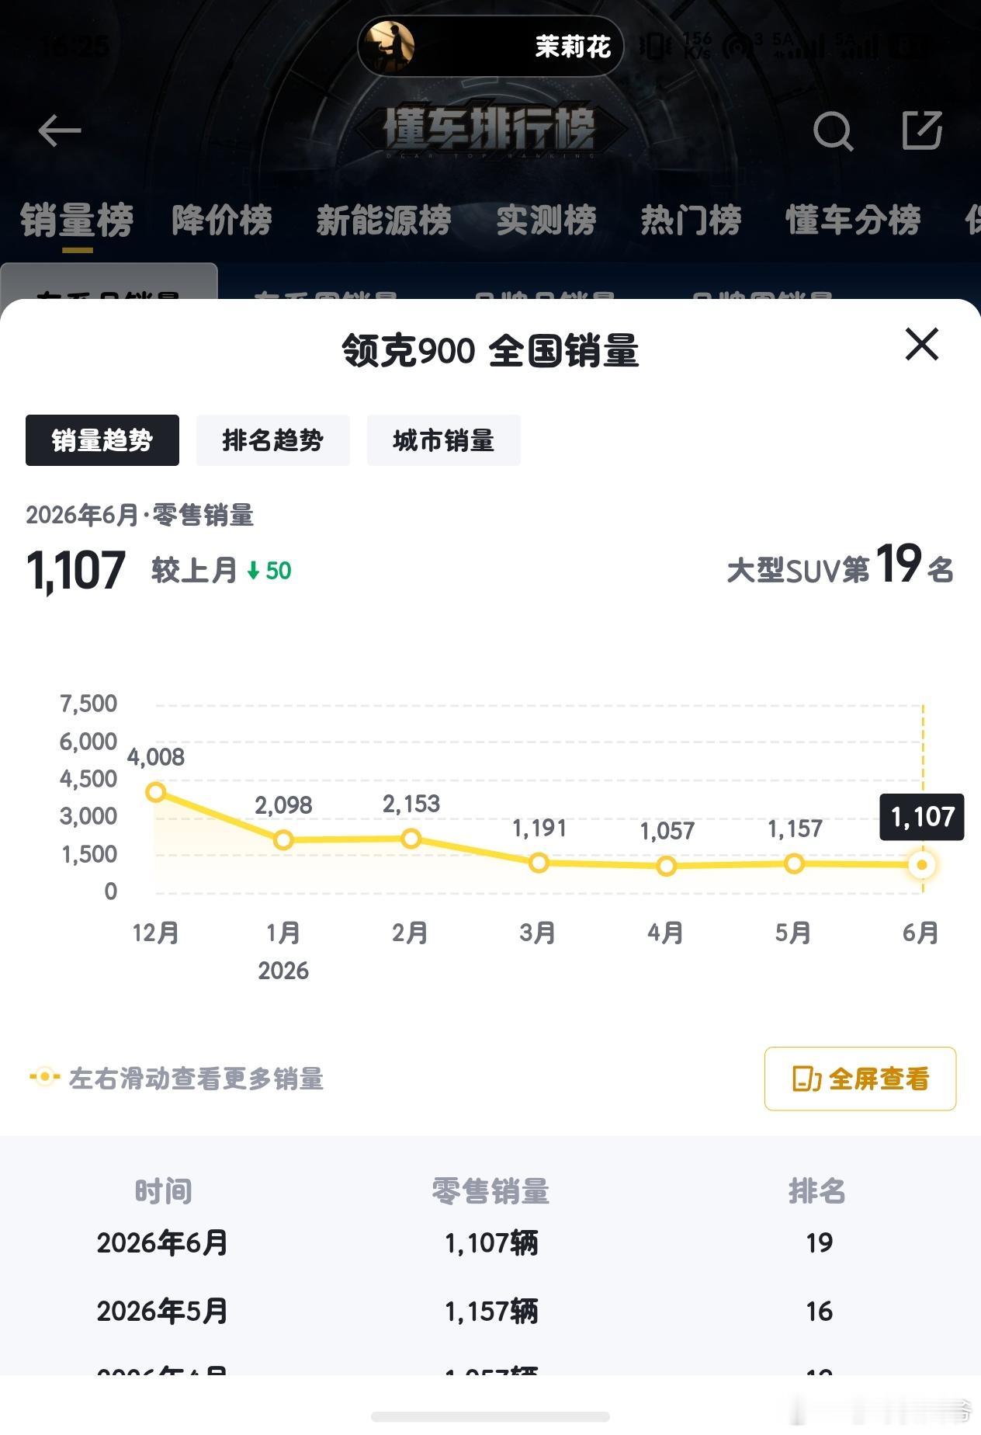Tap the 2026年5月 table row date

[x=162, y=1312]
